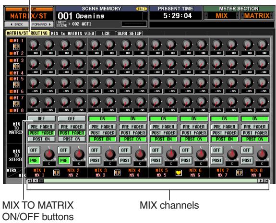The image size is (276, 223).
Task: Toggle the MIX 1/MIX 2 pairing heart icon
Action: (x=57, y=173)
